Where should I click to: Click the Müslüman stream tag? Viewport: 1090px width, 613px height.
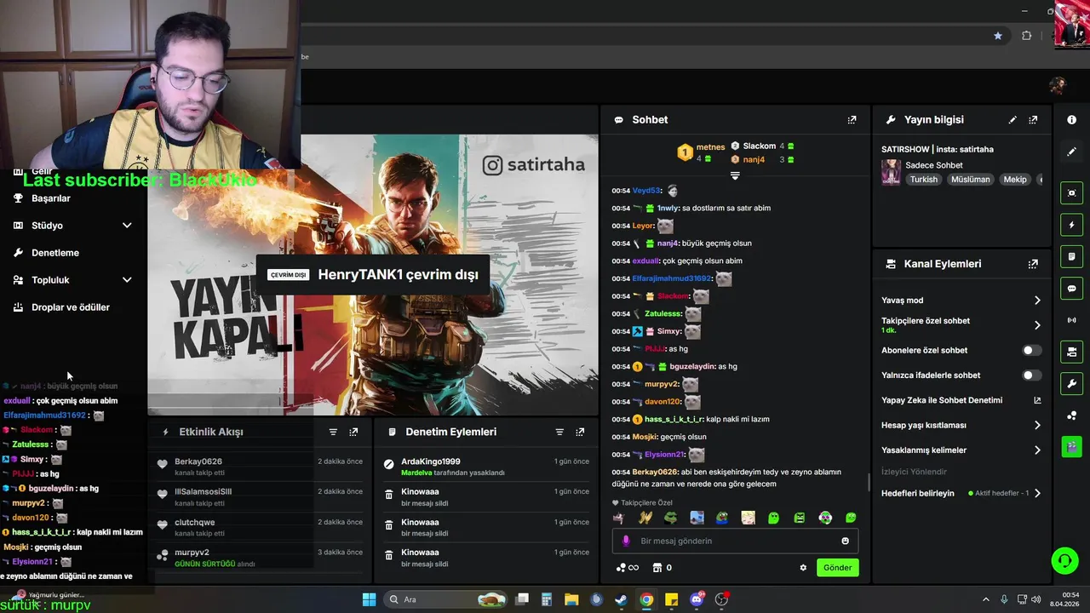(970, 180)
